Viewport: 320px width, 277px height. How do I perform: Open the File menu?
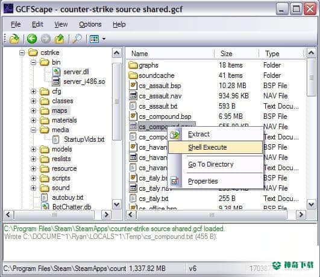coord(16,24)
